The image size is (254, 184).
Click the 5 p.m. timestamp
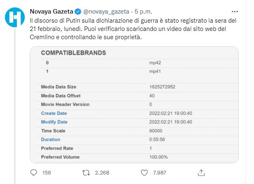(143, 12)
